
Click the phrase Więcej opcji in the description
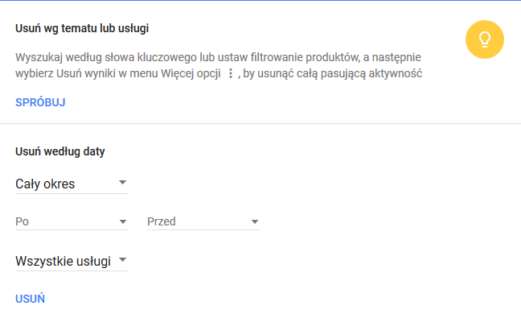point(191,73)
